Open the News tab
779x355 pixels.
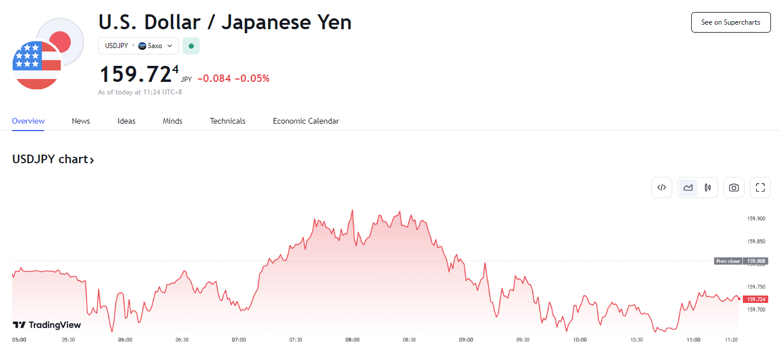tap(81, 121)
